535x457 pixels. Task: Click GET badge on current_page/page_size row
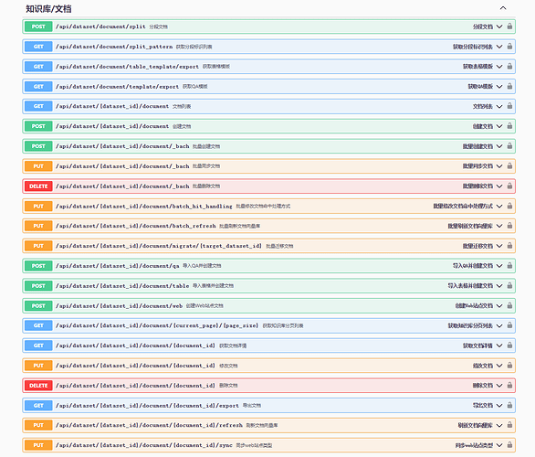pyautogui.click(x=38, y=325)
